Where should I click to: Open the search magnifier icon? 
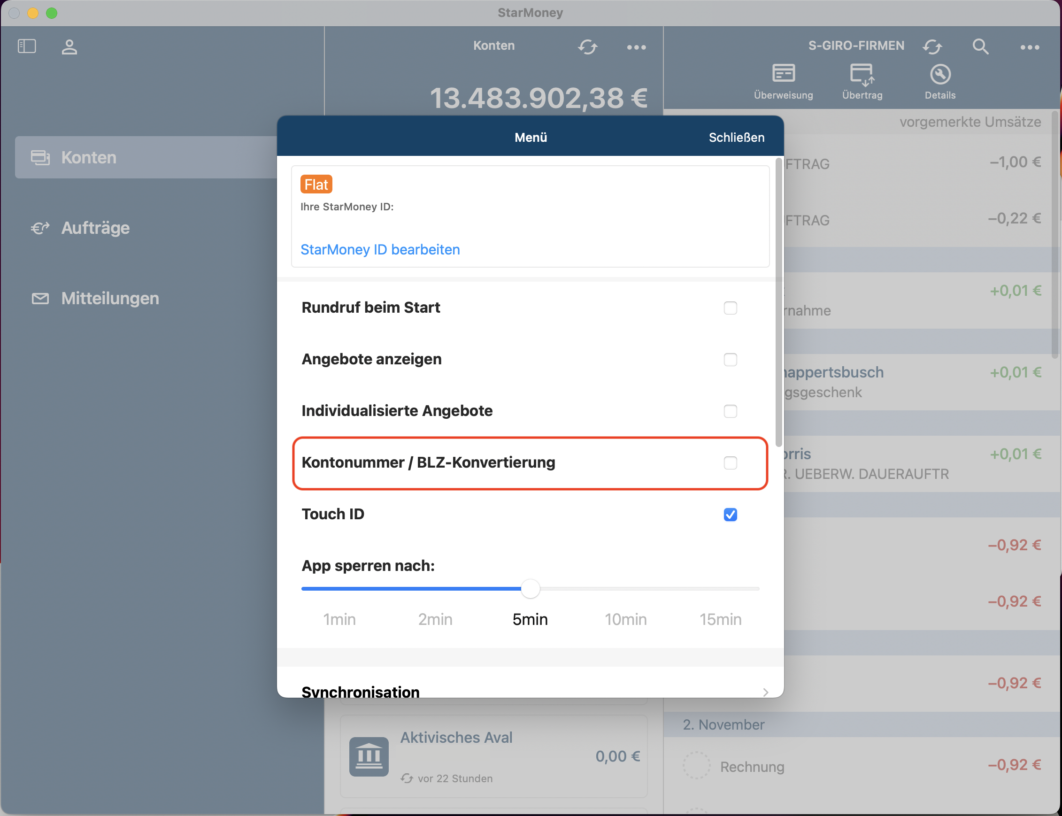[x=980, y=46]
